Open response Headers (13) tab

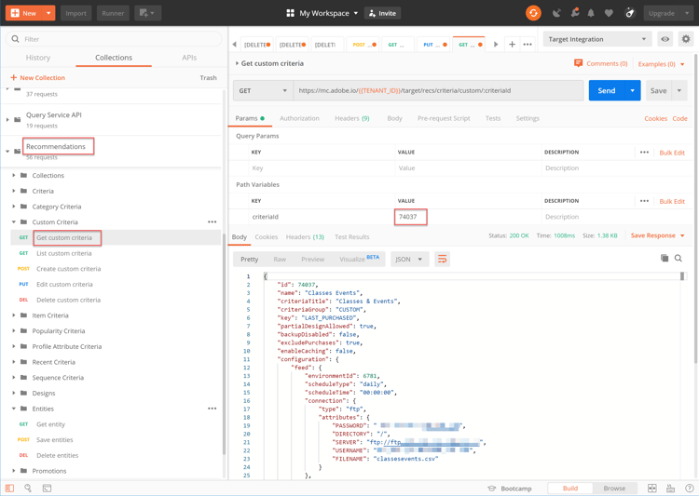point(305,237)
